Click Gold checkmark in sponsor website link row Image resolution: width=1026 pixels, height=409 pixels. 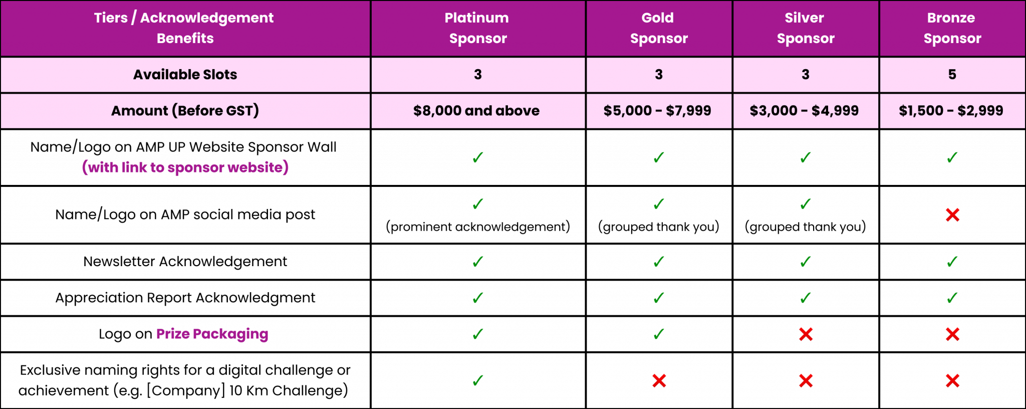[x=659, y=158]
